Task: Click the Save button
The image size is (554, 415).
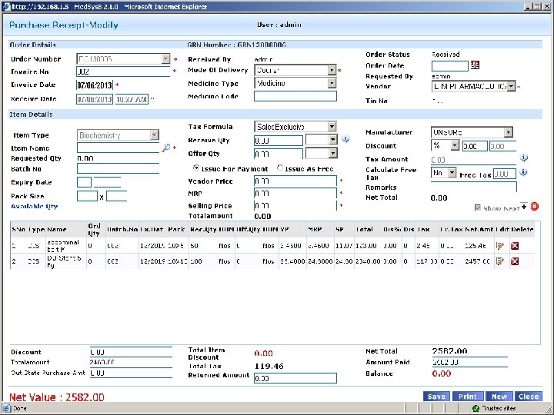Action: click(436, 397)
